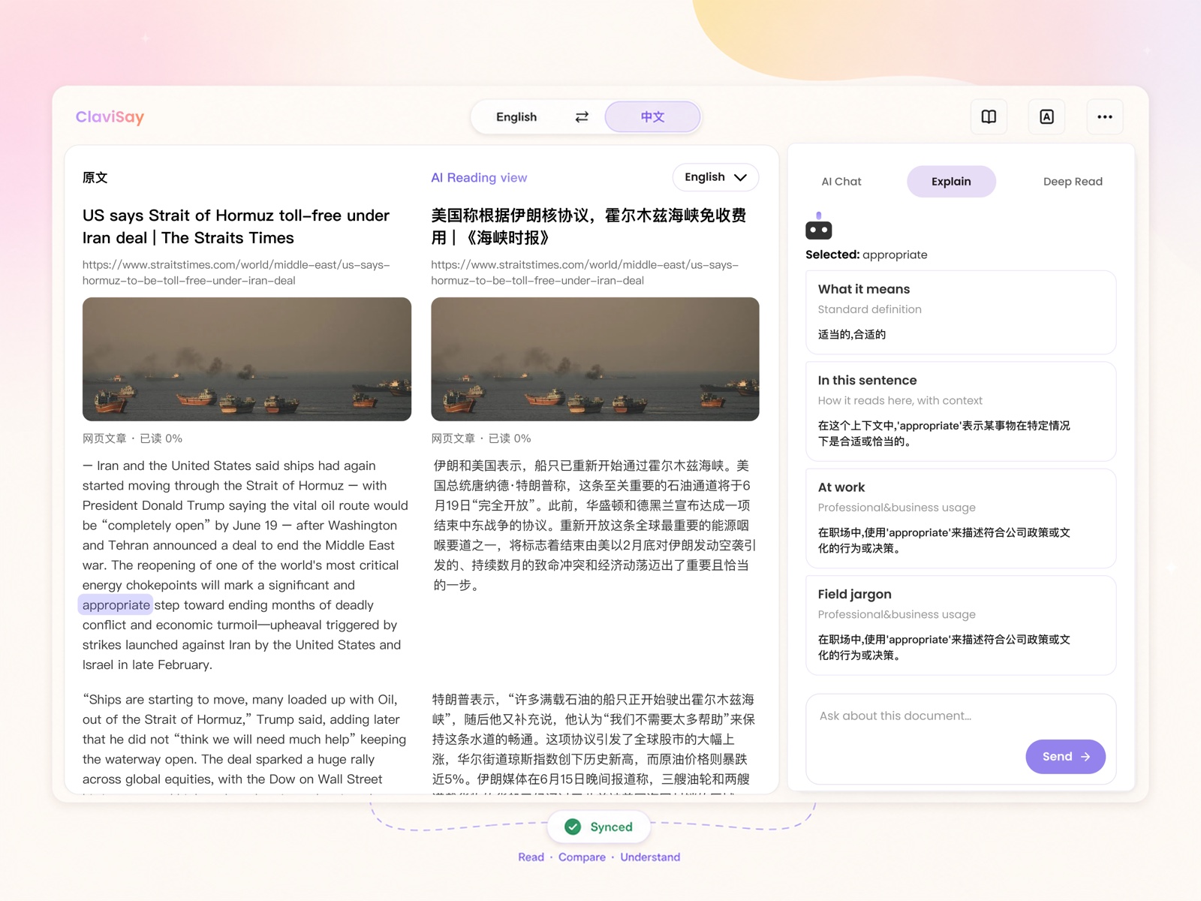
Task: Click the Selected: appropriate label
Action: tap(866, 255)
